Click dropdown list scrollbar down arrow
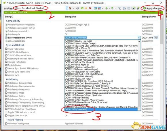 point(139,109)
